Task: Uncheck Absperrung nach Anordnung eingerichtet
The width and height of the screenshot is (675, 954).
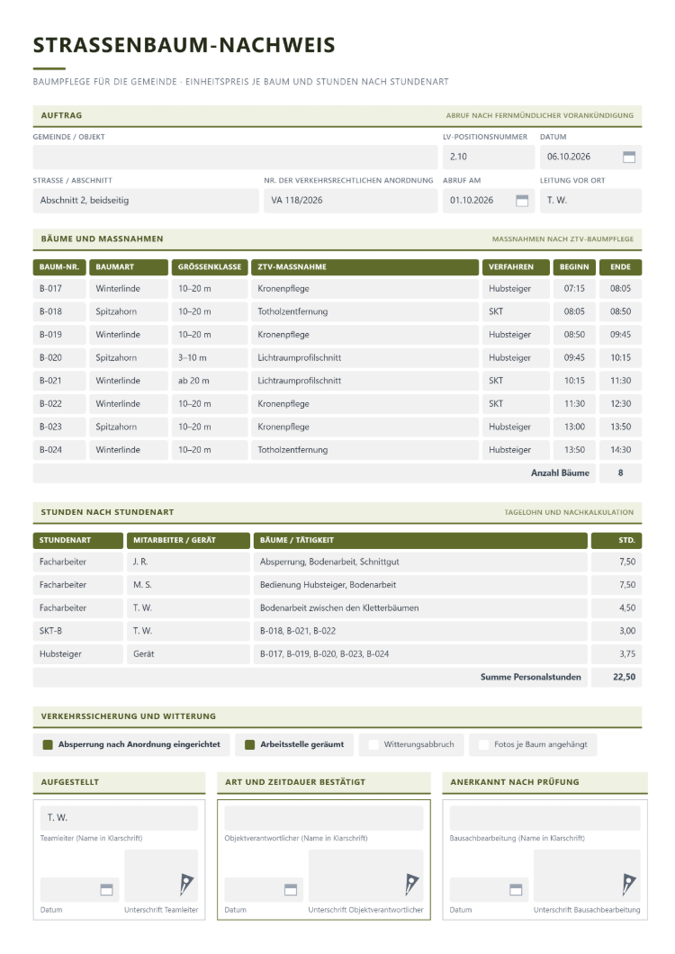Action: (48, 744)
